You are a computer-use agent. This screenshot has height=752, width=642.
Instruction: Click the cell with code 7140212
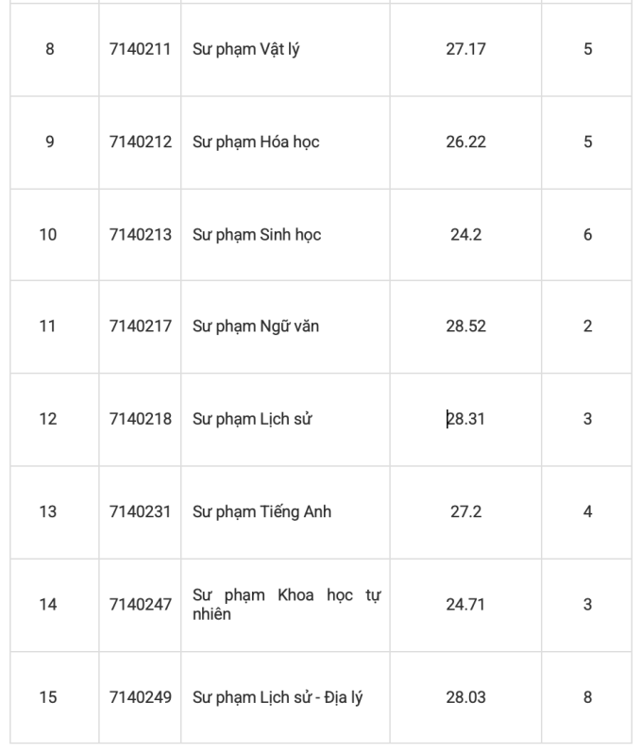(140, 142)
